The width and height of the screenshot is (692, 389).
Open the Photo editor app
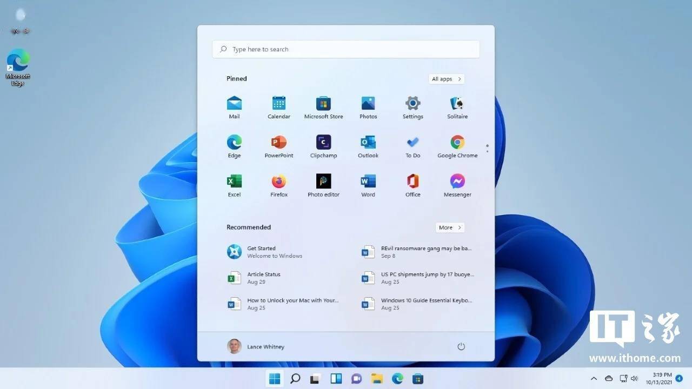point(323,185)
